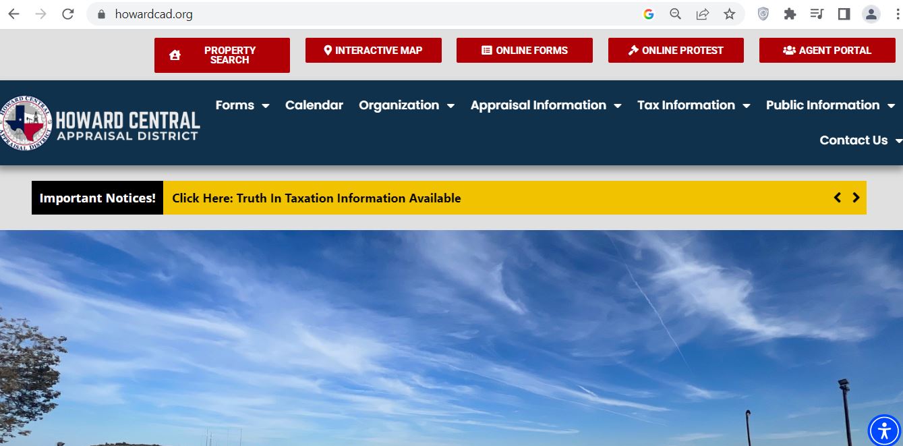Click the gavel icon on Online Protest

point(633,50)
